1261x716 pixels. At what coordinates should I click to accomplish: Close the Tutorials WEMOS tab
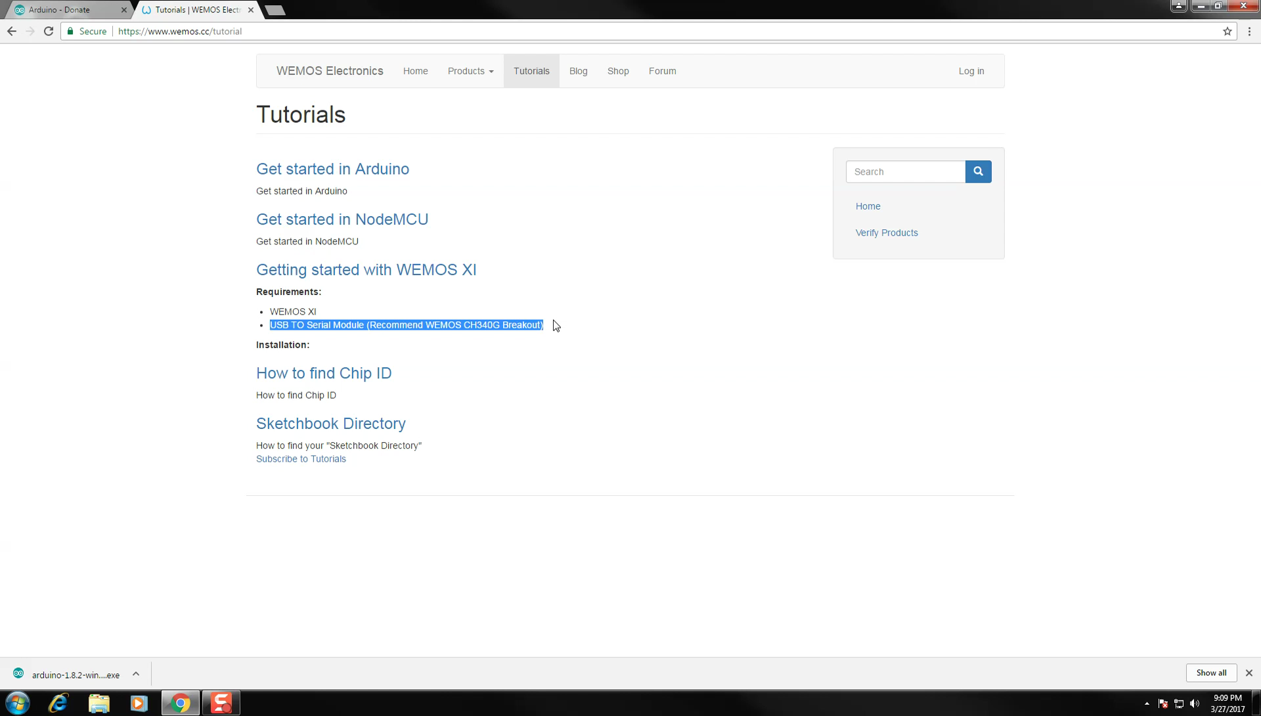(251, 10)
